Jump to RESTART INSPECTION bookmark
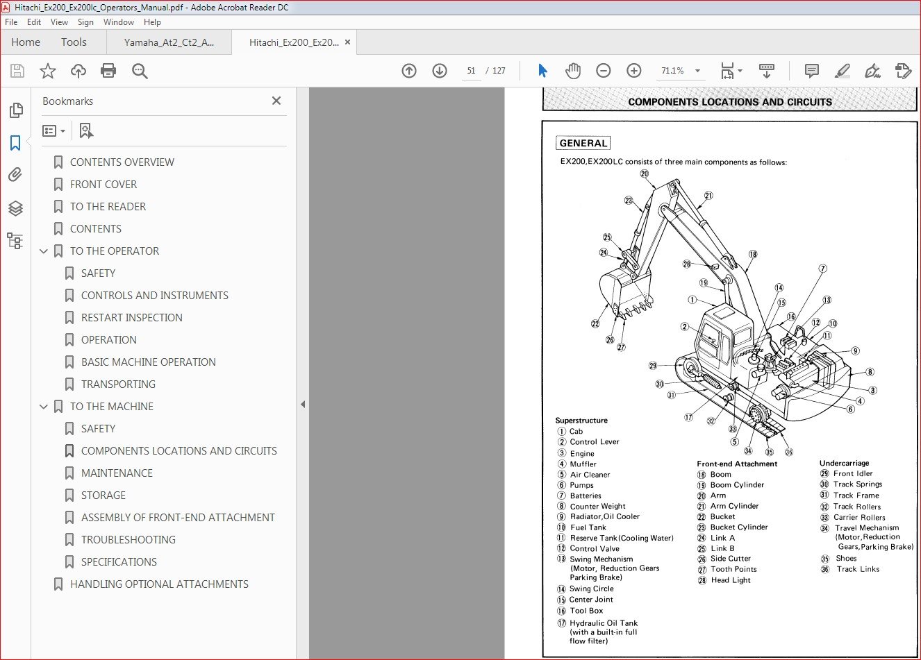The image size is (921, 660). [x=132, y=318]
